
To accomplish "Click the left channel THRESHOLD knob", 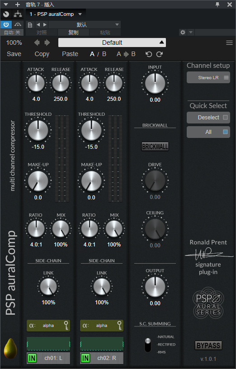I will tap(38, 130).
